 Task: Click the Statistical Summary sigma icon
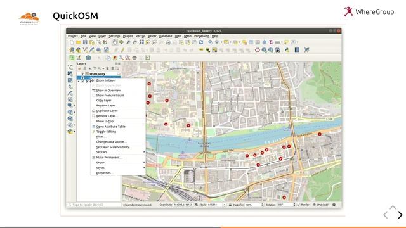click(271, 42)
